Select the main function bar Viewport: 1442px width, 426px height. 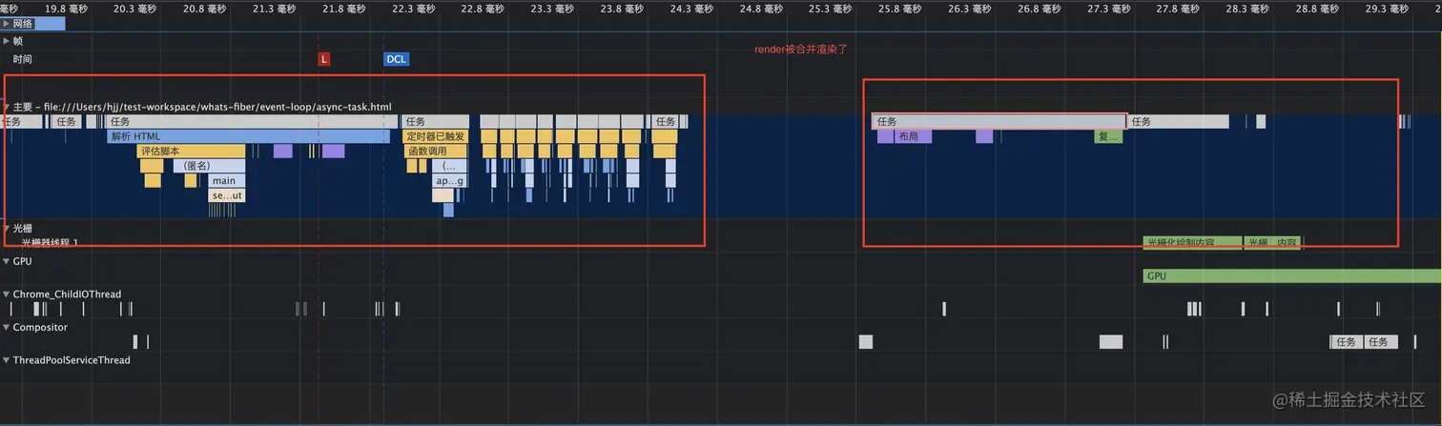227,180
